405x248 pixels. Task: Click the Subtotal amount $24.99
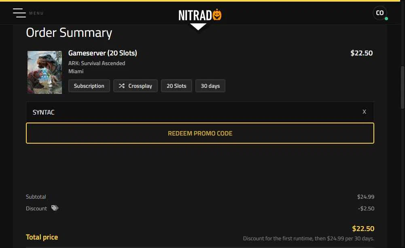(x=365, y=197)
